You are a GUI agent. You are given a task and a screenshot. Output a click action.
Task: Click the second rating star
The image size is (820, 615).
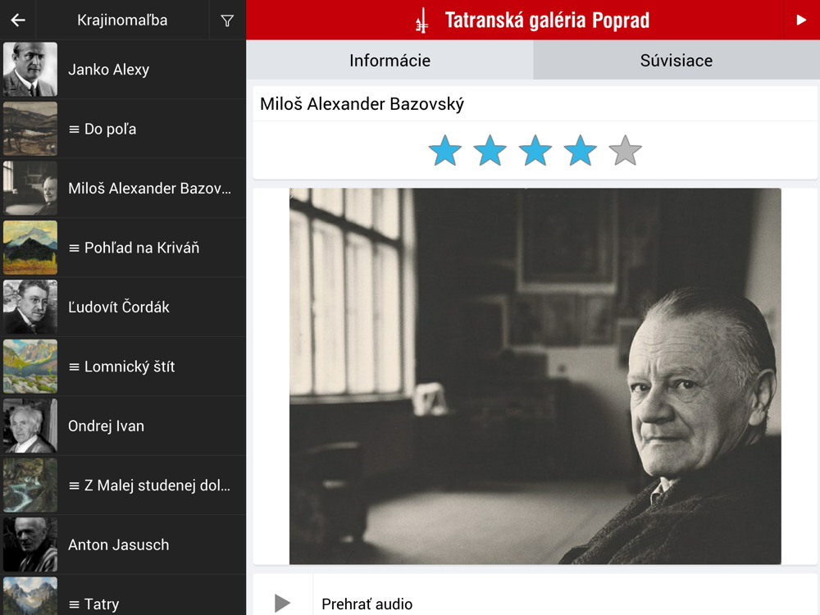(490, 151)
